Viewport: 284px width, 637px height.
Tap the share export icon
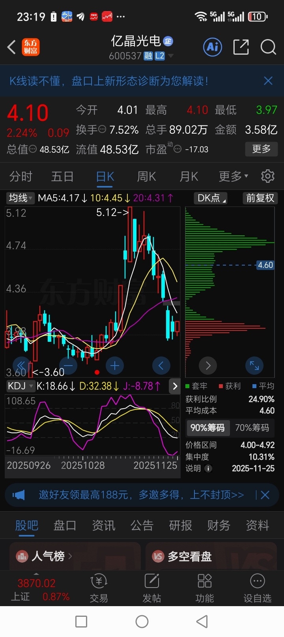click(x=241, y=47)
